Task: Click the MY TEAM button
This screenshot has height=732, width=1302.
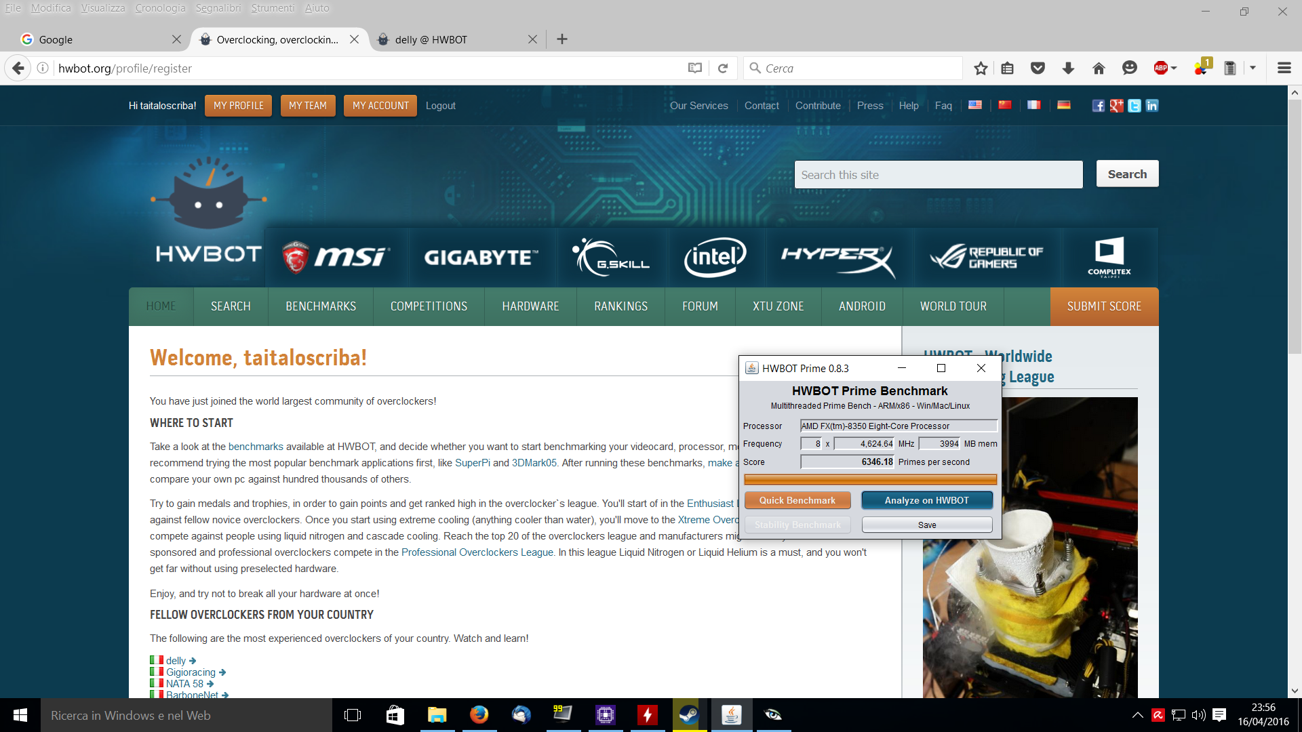Action: tap(308, 106)
